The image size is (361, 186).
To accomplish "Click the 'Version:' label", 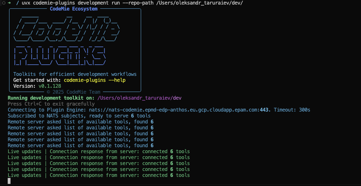I will coord(25,86).
